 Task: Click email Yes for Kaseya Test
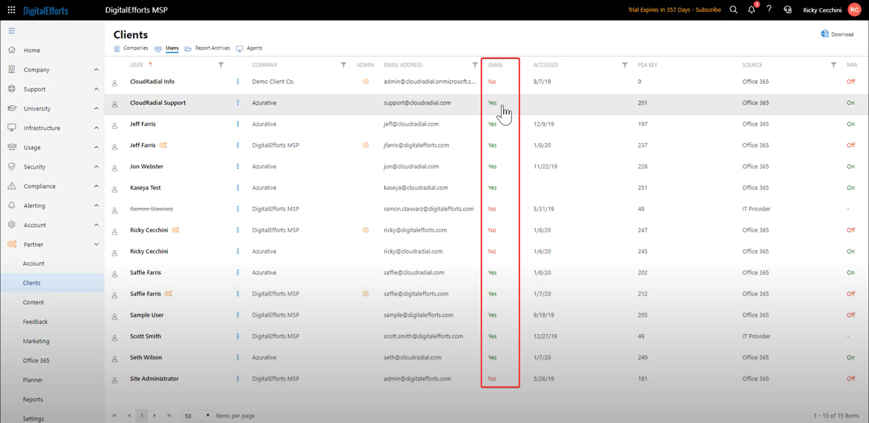coord(492,188)
